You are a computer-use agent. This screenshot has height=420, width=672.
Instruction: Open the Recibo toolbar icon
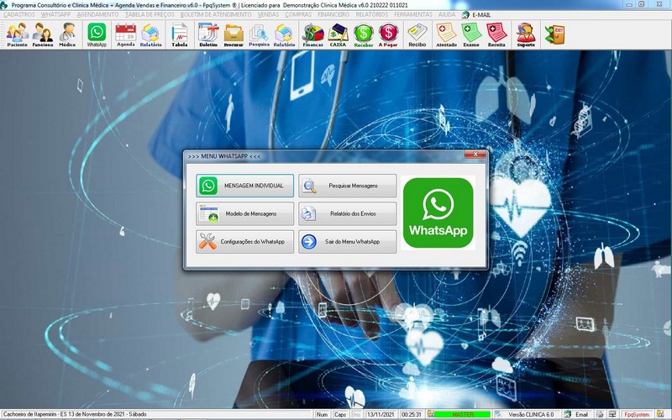pyautogui.click(x=417, y=35)
